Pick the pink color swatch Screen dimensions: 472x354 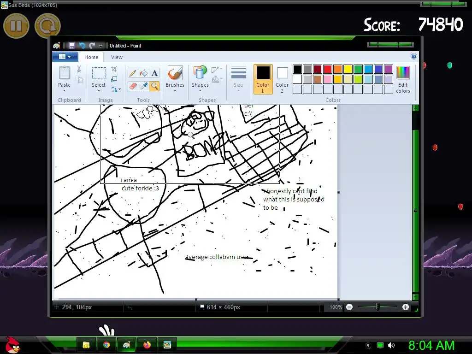point(328,79)
